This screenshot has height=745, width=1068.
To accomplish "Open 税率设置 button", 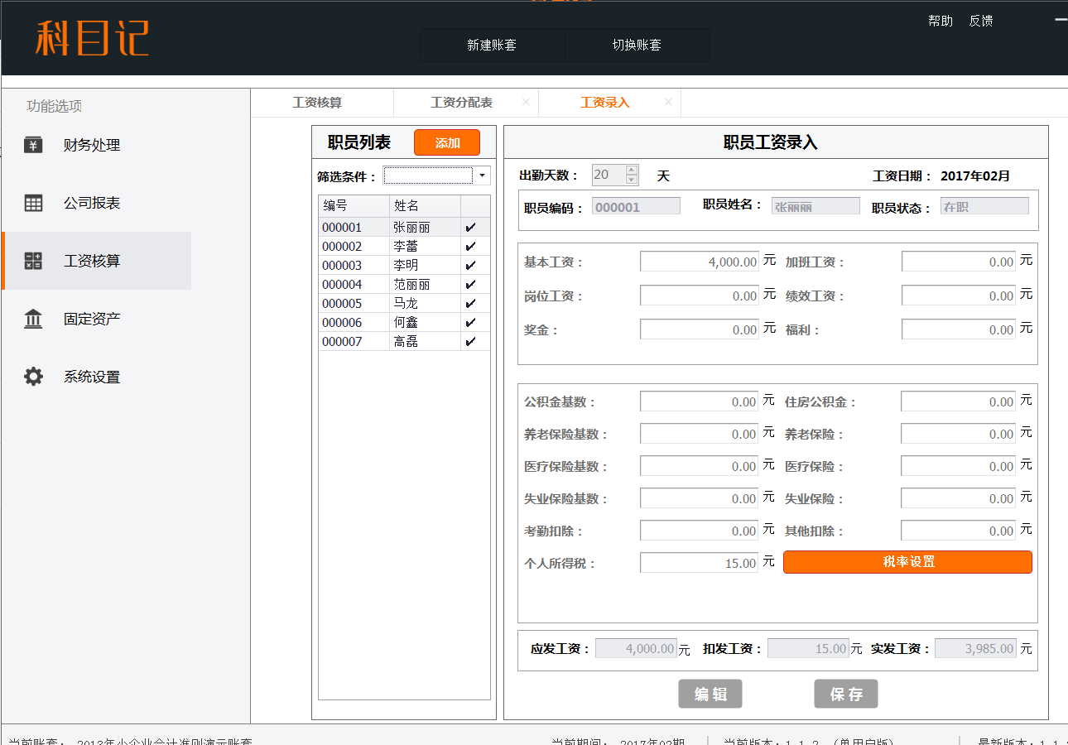I will 907,562.
